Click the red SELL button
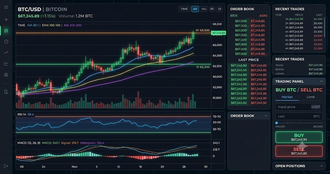Screen dimensions: 330x174 (299, 151)
